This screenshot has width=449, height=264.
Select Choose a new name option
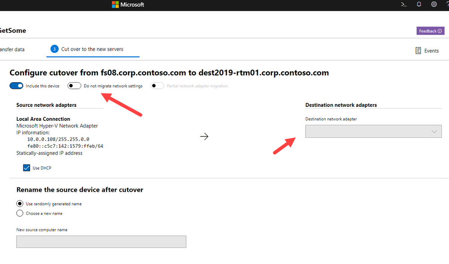point(20,213)
